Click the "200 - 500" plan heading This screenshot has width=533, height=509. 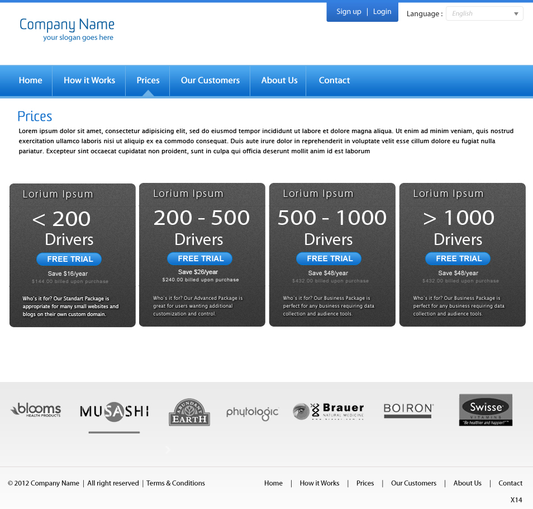click(x=202, y=218)
